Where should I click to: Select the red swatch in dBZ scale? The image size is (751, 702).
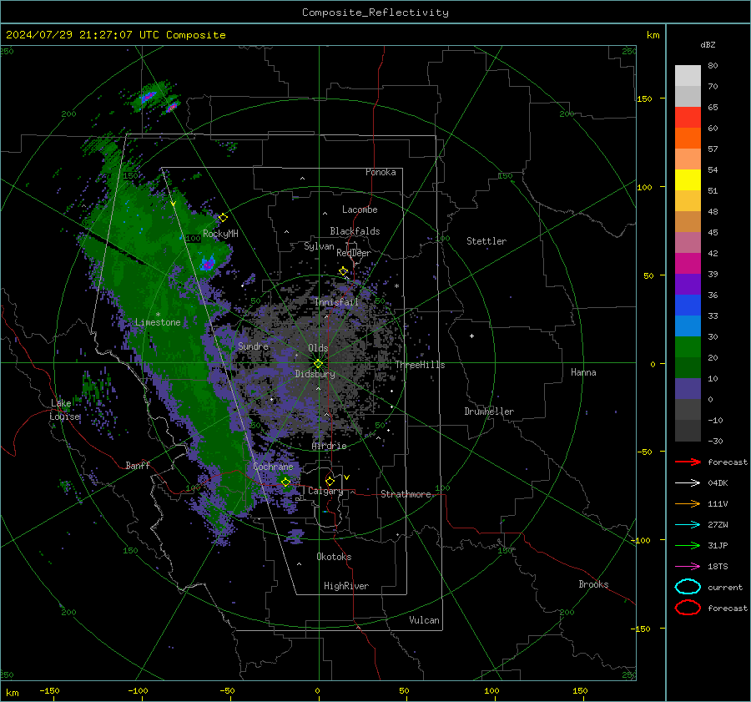click(688, 118)
